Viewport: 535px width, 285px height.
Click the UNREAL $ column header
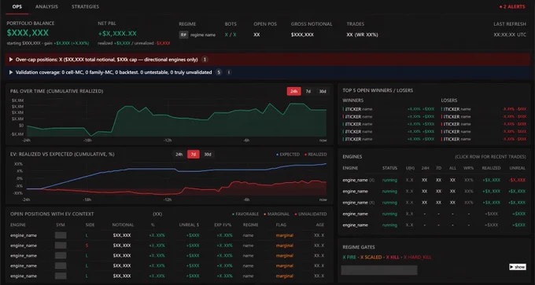(x=189, y=225)
